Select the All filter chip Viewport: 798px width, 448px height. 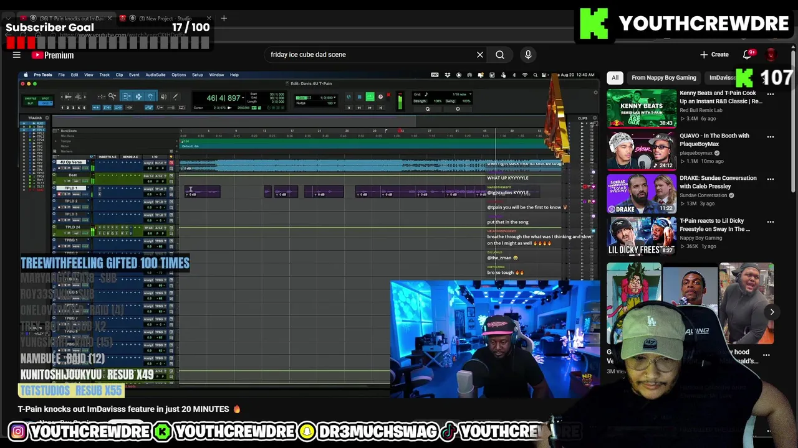(615, 78)
